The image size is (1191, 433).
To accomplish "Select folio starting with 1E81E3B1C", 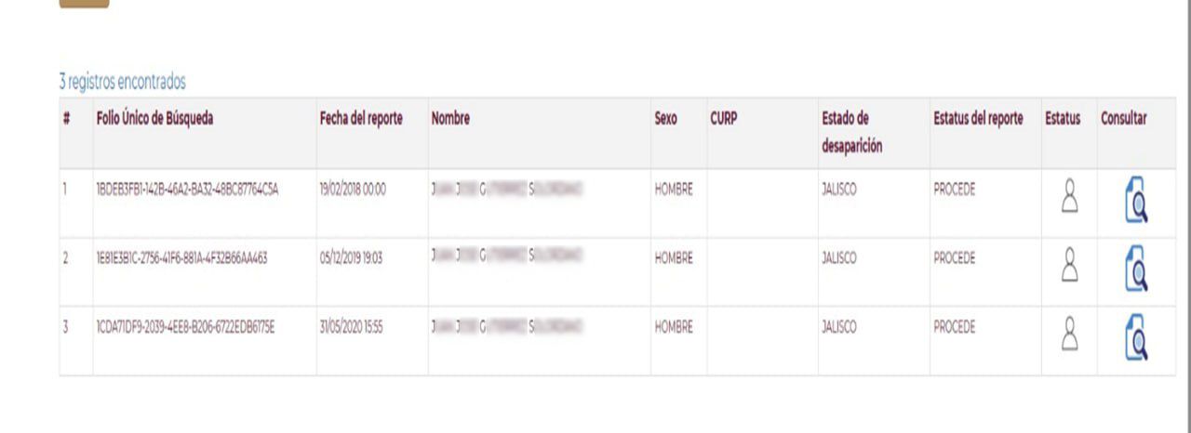I will pos(181,258).
